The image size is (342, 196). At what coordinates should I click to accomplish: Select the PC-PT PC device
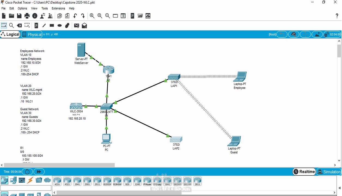tap(106, 139)
